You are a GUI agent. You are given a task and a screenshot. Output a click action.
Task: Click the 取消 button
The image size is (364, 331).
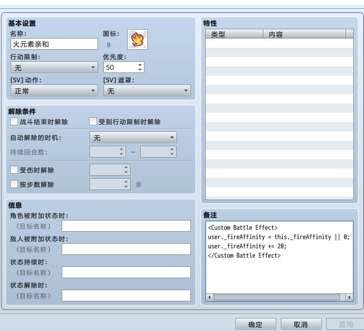click(x=301, y=324)
